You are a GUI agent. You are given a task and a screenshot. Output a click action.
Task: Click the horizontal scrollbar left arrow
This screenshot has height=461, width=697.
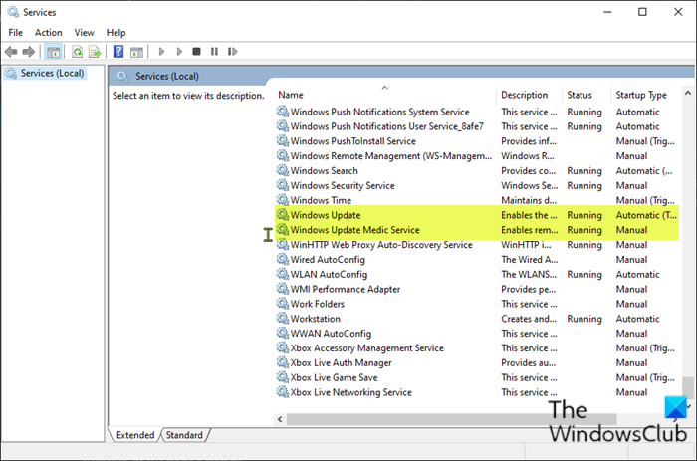[280, 419]
